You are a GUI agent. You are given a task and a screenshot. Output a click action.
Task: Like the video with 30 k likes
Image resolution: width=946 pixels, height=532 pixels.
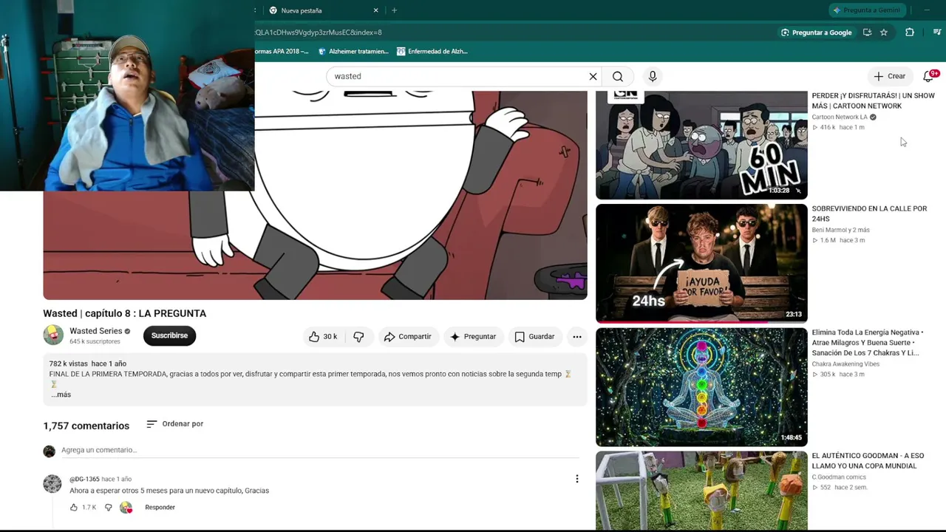tap(323, 337)
